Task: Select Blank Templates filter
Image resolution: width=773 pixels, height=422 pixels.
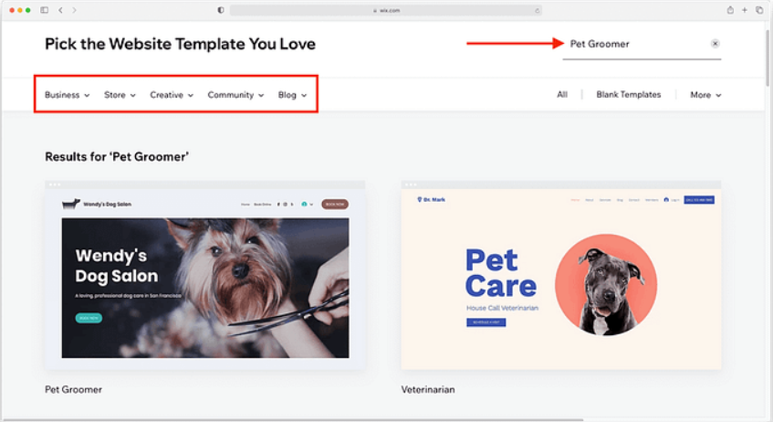Action: [x=629, y=94]
